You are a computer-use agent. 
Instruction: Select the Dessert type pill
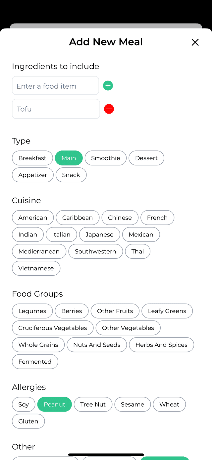coord(146,158)
